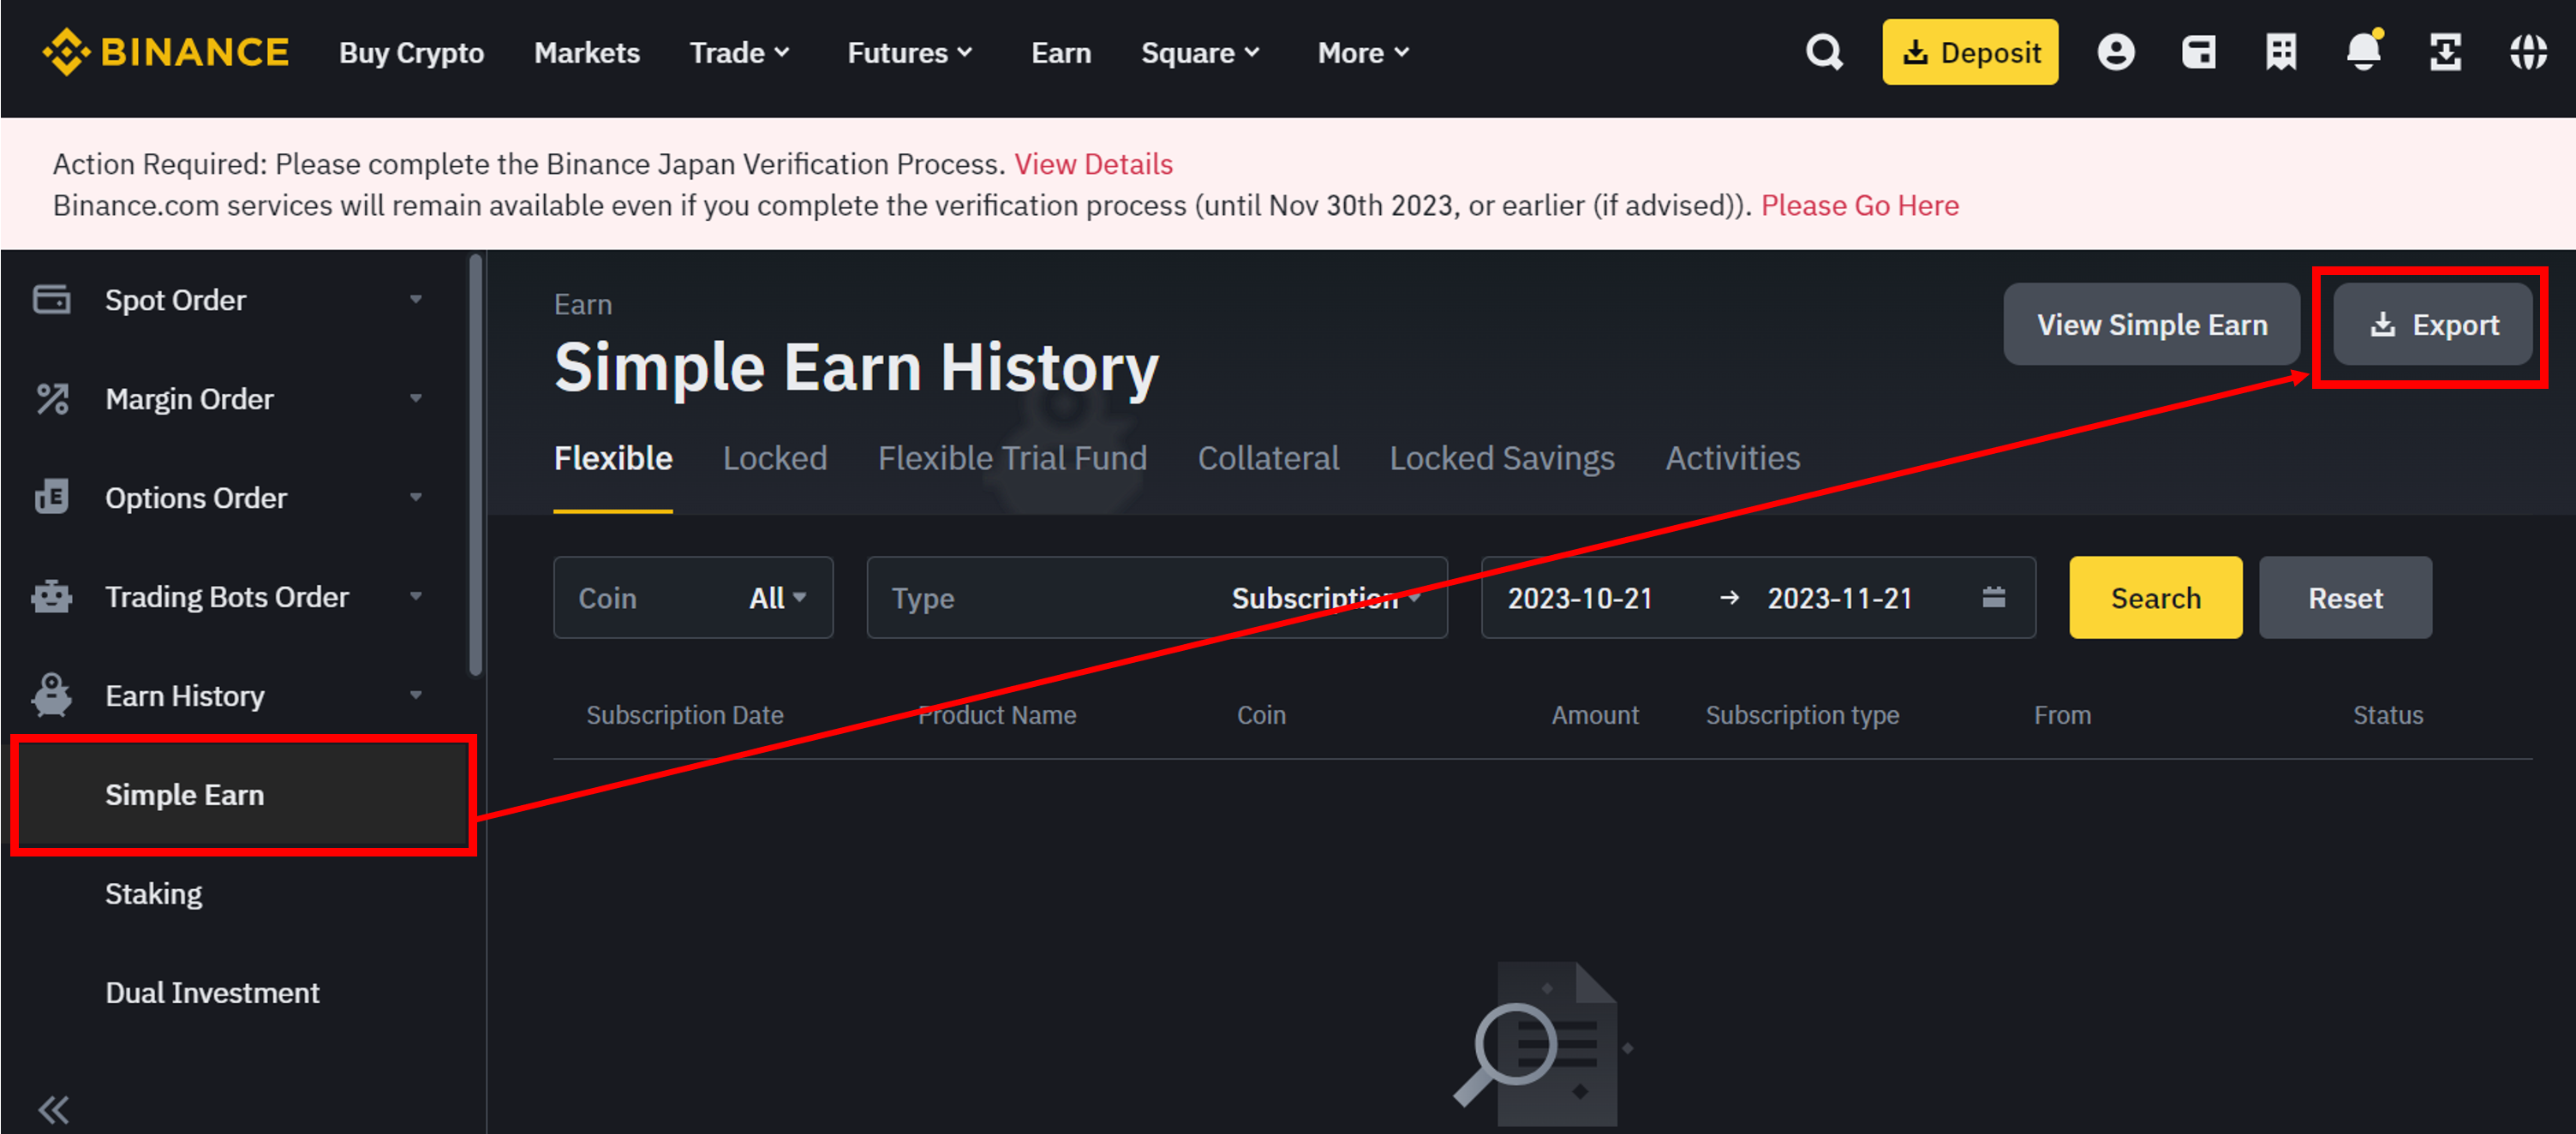Click the yellow Deposit button

pyautogui.click(x=1970, y=52)
